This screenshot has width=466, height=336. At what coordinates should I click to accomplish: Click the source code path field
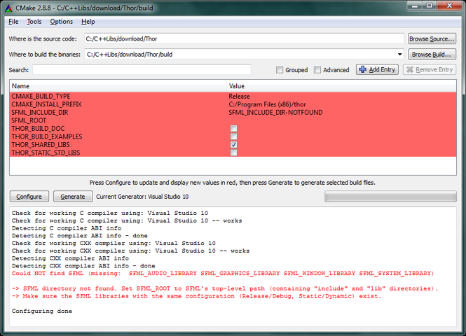(244, 39)
